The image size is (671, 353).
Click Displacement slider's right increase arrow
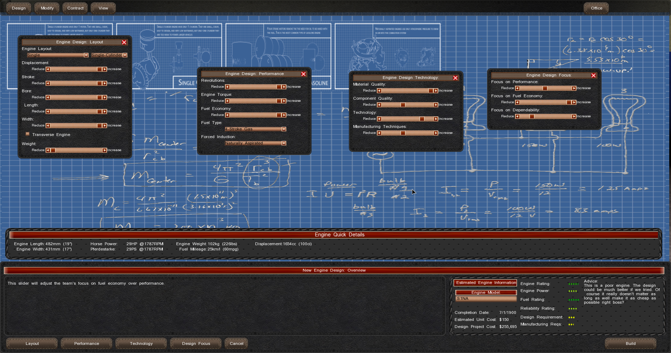[x=104, y=69]
